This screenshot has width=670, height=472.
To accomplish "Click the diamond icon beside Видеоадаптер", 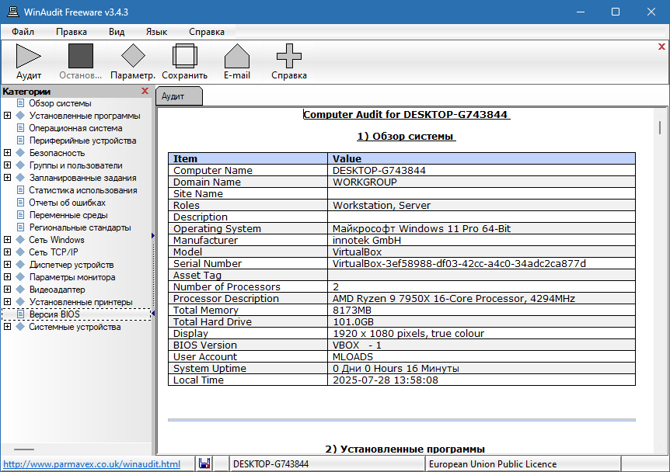I will click(x=20, y=289).
